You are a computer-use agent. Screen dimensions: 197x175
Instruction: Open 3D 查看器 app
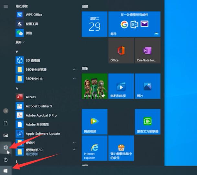pyautogui.click(x=46, y=61)
